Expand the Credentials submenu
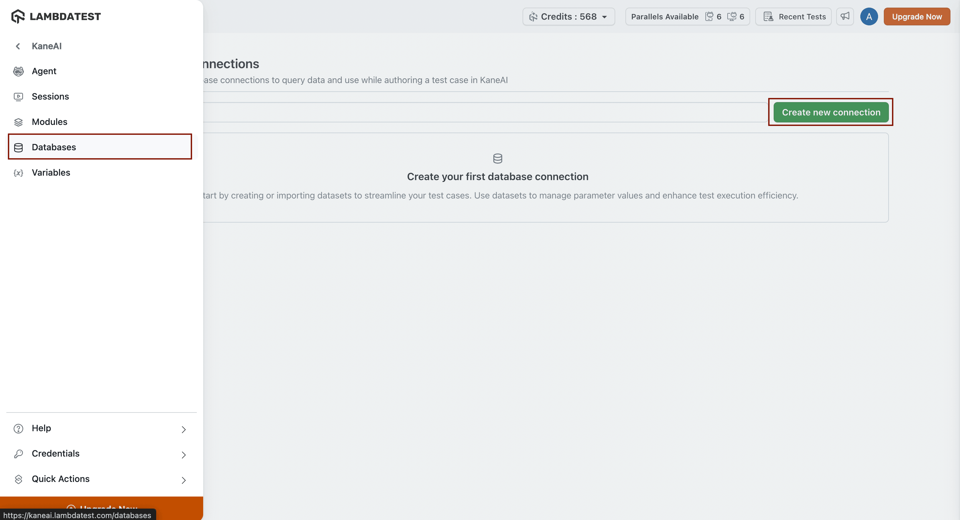The width and height of the screenshot is (960, 520). coord(183,454)
